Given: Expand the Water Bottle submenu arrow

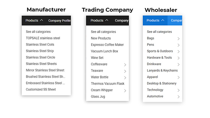Looking at the screenshot, I should tap(125, 77).
